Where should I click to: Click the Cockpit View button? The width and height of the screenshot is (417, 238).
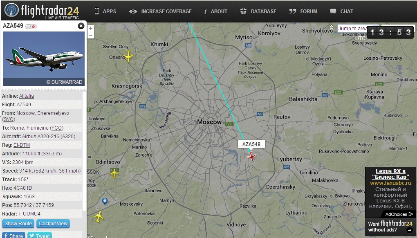tap(53, 224)
